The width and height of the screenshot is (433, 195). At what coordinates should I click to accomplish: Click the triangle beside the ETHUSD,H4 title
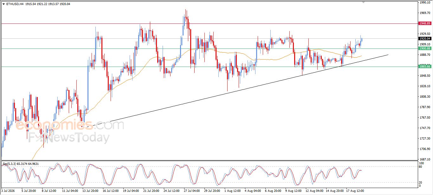3,4
